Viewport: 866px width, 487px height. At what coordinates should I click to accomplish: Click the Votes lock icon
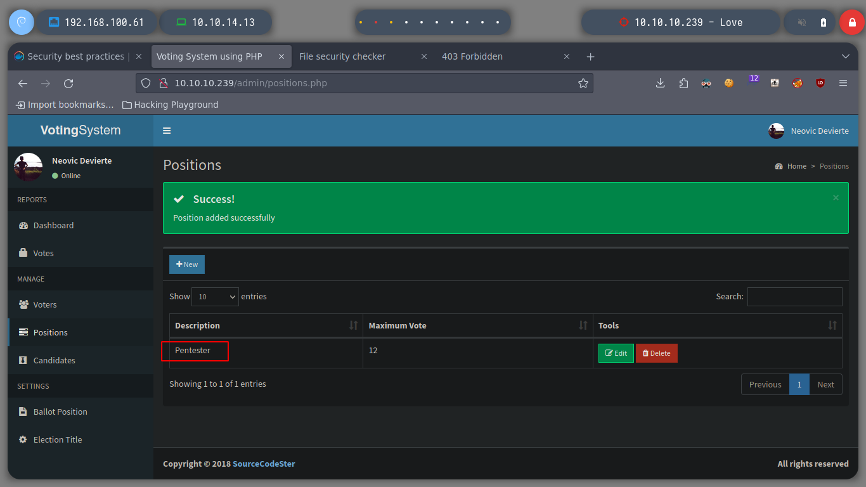coord(23,253)
